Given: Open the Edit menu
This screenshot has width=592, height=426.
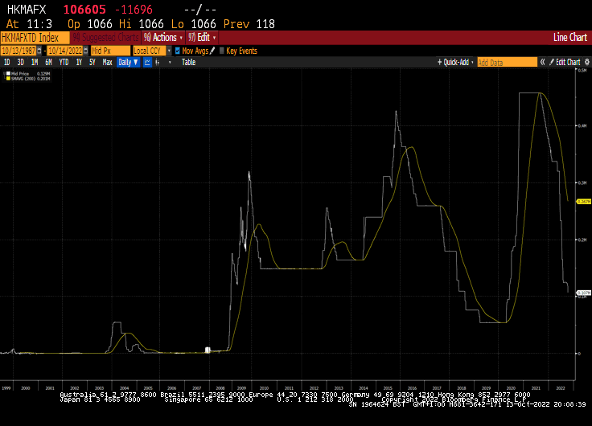Looking at the screenshot, I should click(202, 37).
